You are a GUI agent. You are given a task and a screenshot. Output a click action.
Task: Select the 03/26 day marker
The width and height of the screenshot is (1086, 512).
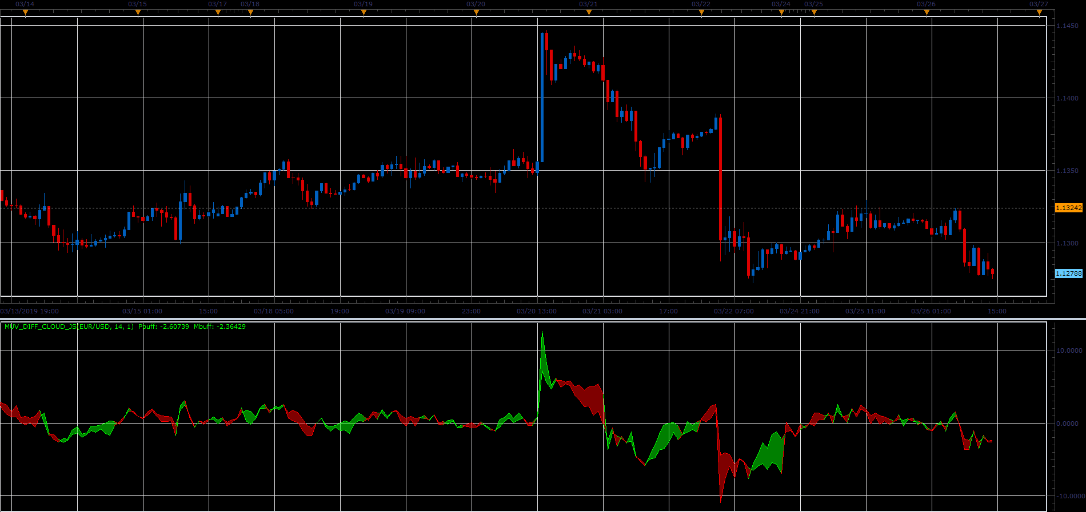pyautogui.click(x=927, y=13)
